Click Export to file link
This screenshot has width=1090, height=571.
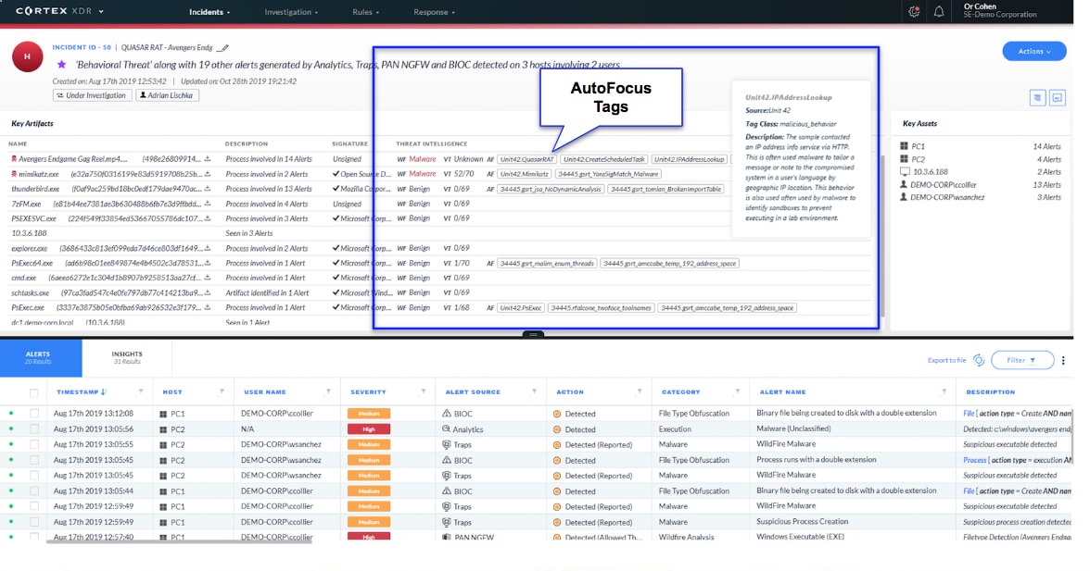pyautogui.click(x=946, y=360)
